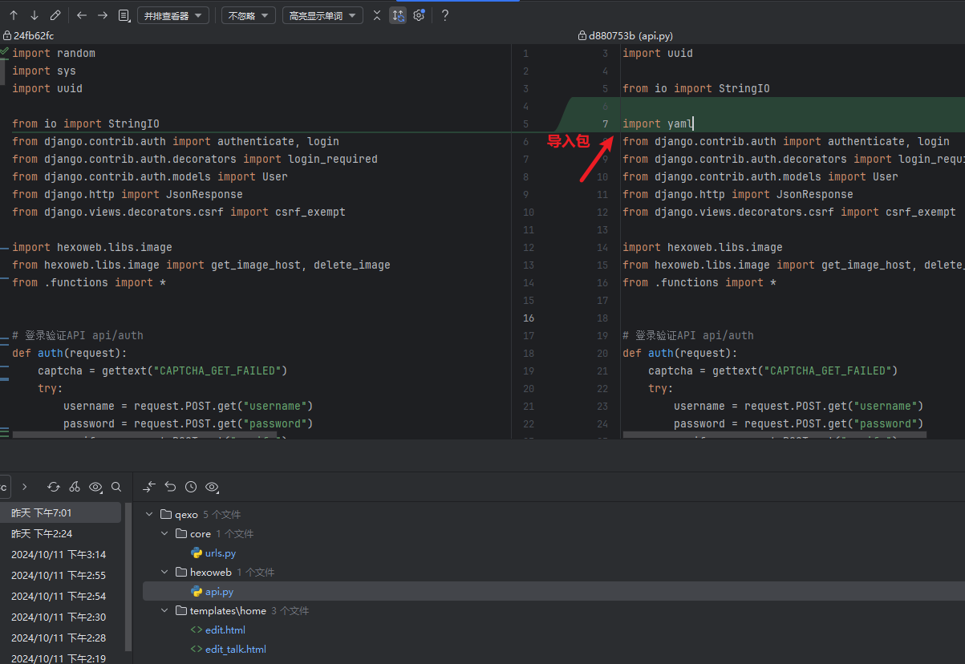
Task: Open help question mark icon
Action: 445,15
